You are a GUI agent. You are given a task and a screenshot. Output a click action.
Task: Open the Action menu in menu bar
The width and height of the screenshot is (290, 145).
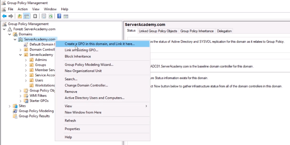tap(23, 9)
